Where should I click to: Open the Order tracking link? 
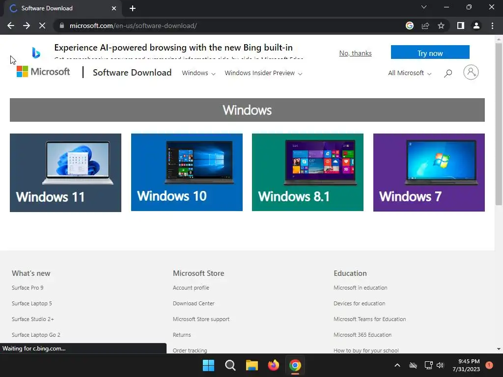190,350
